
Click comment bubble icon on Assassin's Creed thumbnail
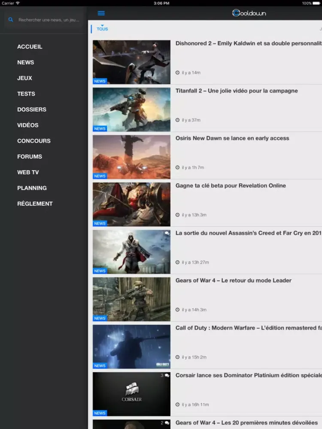tap(167, 233)
